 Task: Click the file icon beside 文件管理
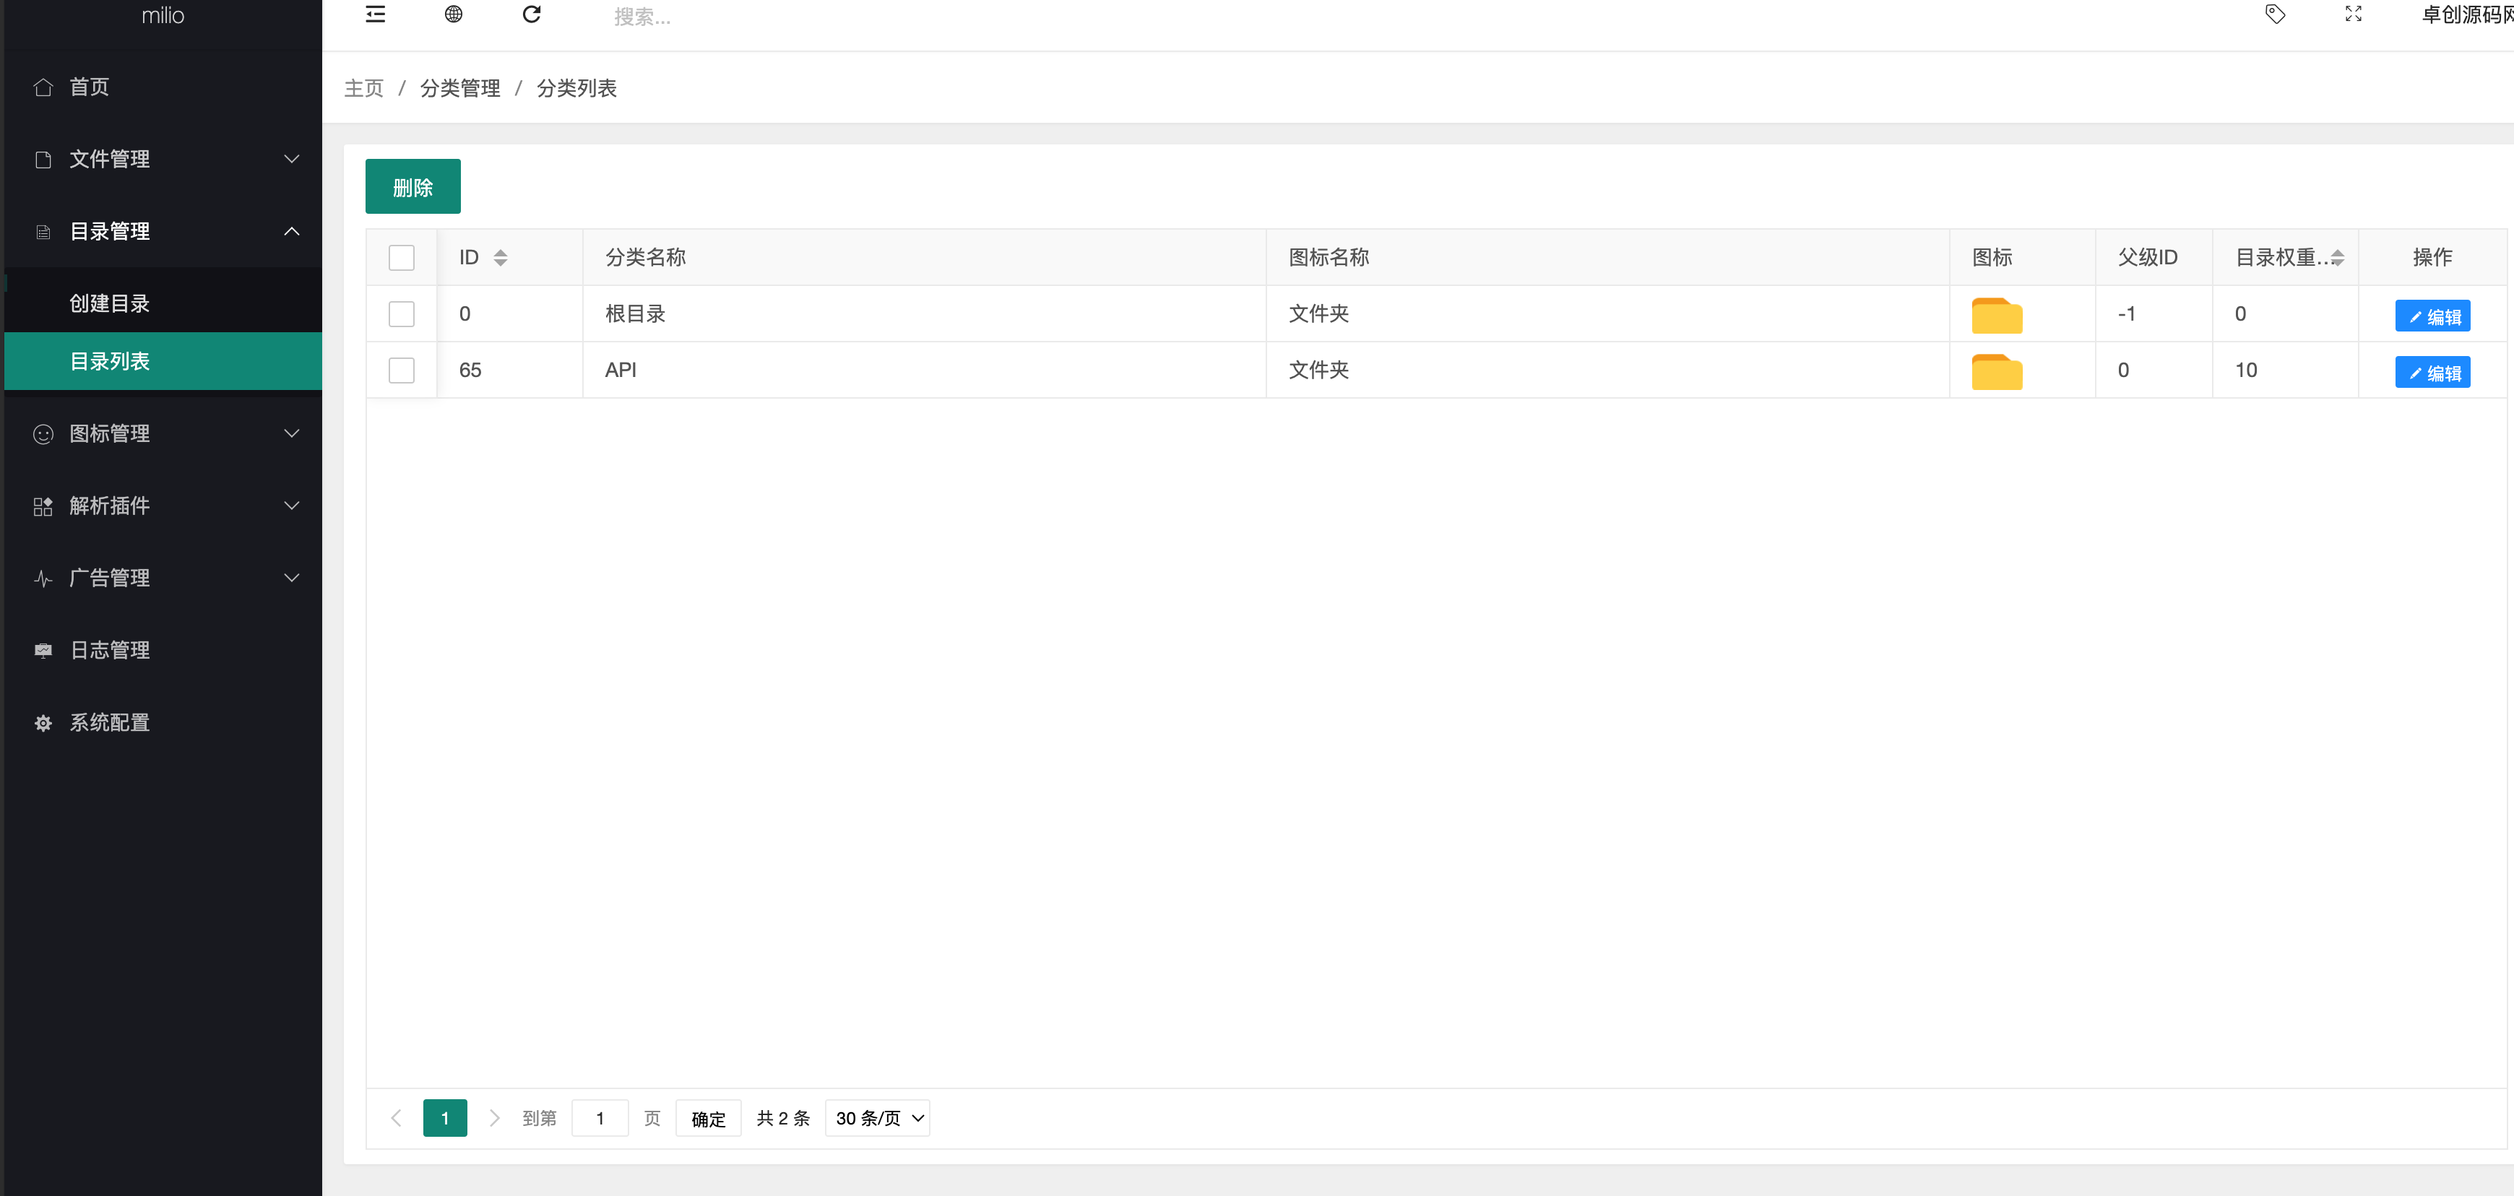pos(43,160)
